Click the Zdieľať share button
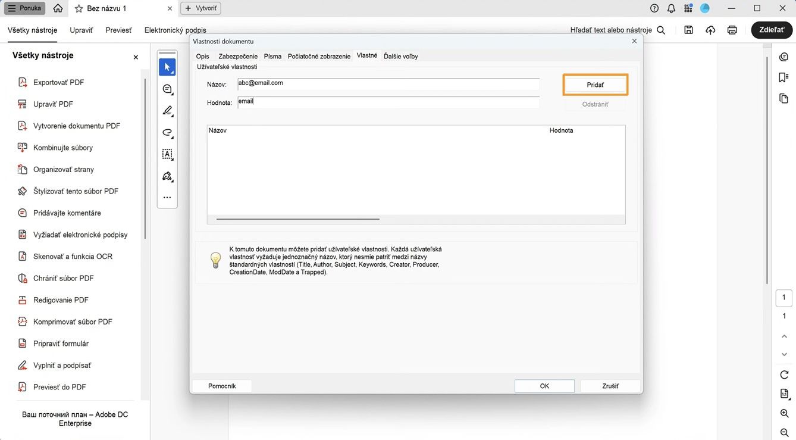 [772, 30]
